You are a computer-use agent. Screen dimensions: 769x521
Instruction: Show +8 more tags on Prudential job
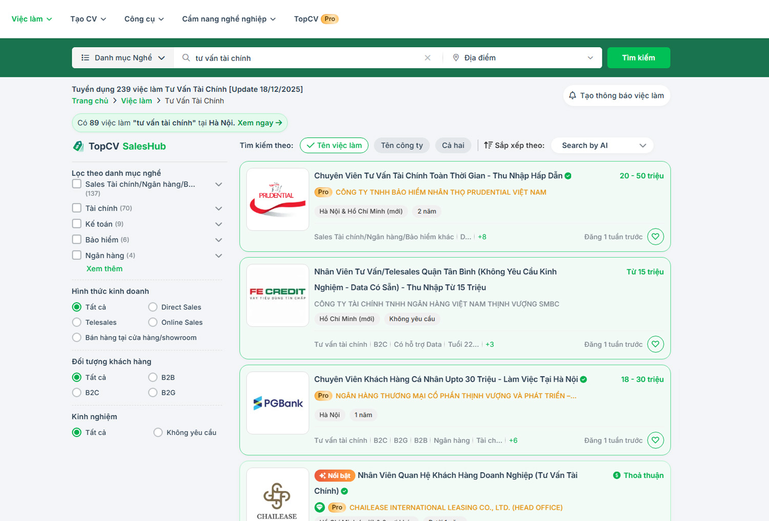click(482, 237)
